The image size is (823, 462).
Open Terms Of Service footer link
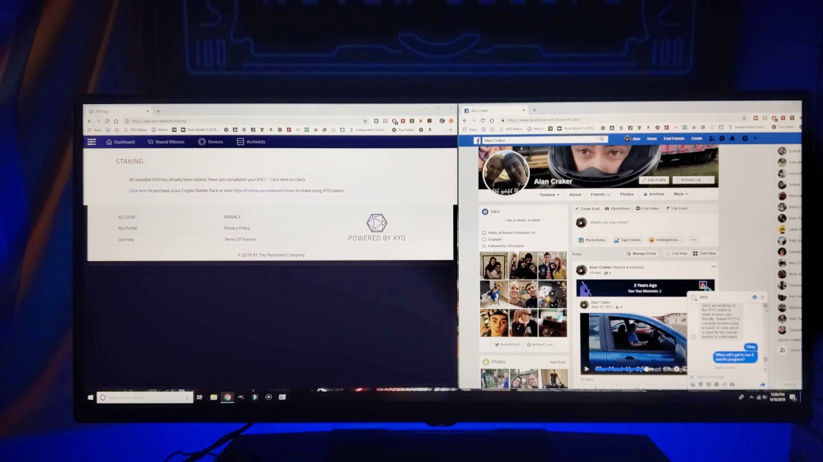[240, 239]
